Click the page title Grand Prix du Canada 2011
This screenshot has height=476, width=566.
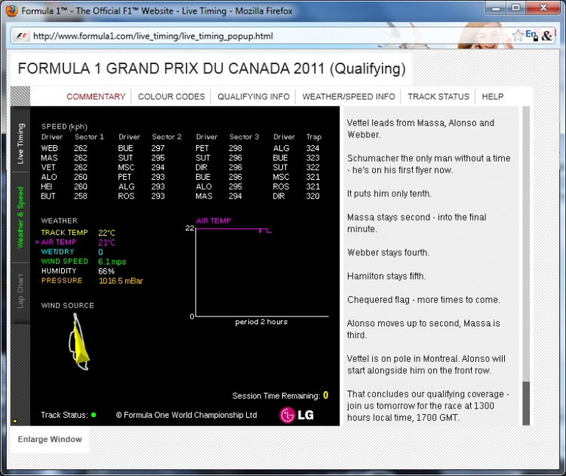[211, 69]
